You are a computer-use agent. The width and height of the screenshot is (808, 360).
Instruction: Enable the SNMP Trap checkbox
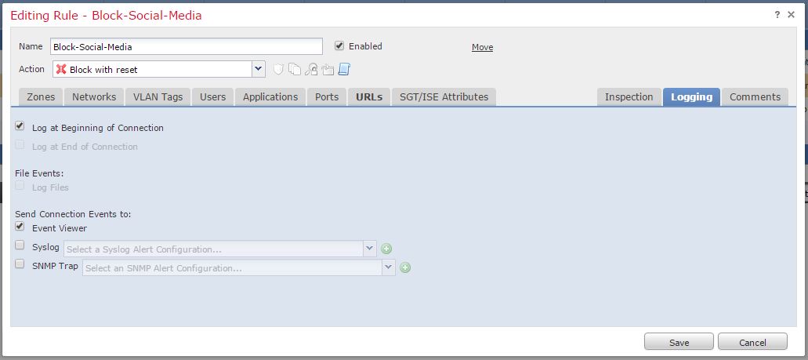coord(20,264)
